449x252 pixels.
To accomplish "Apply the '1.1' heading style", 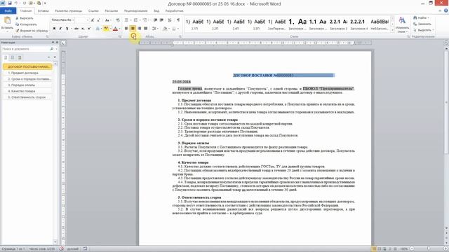I will [317, 24].
